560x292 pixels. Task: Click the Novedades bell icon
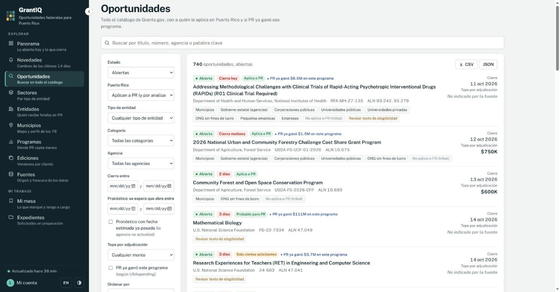click(x=11, y=60)
